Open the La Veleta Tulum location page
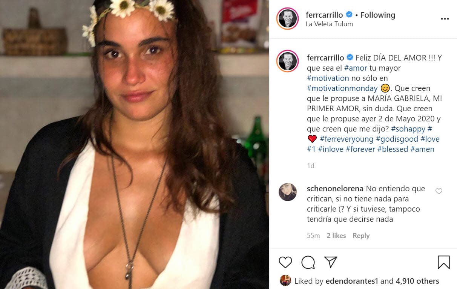457x289 pixels. click(329, 24)
